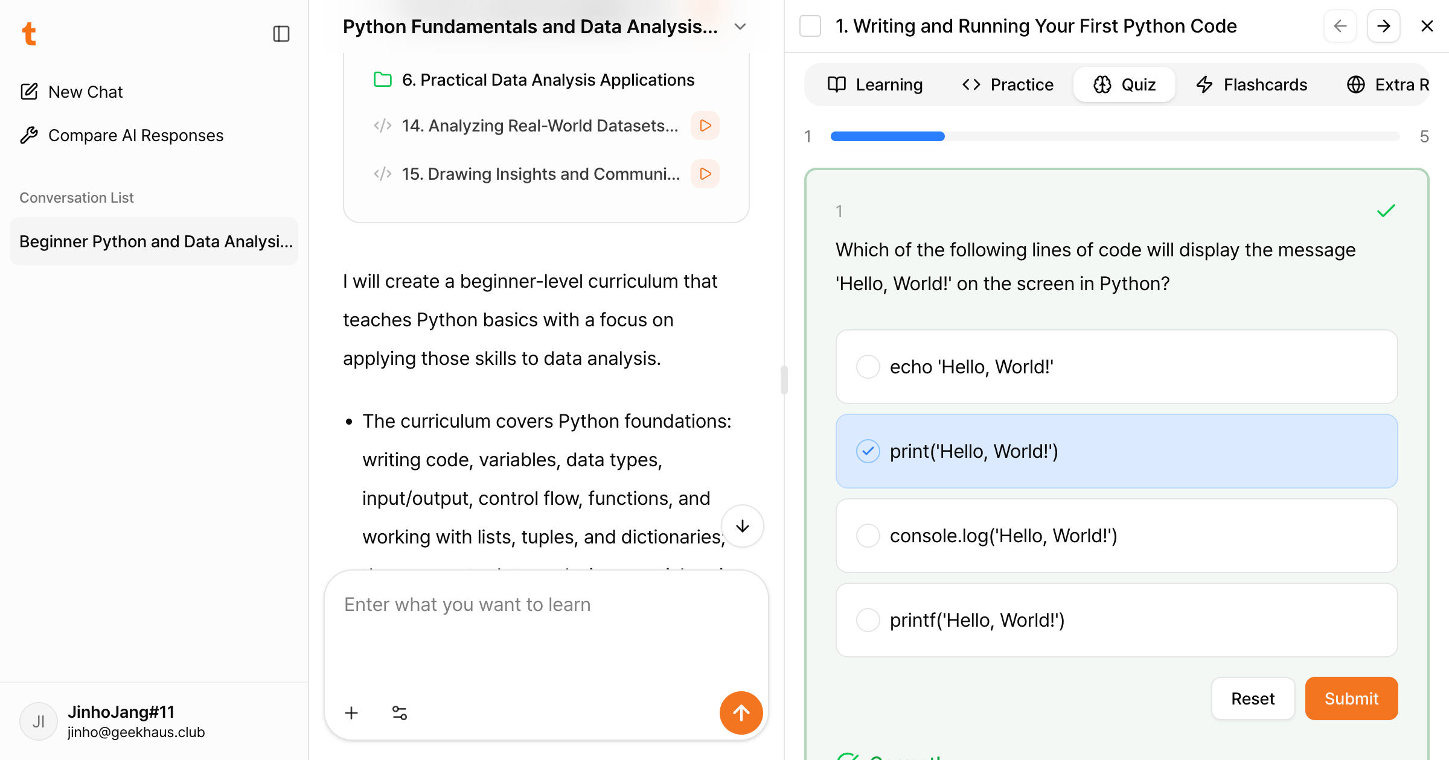1449x760 pixels.
Task: Open chat settings sliders icon
Action: point(400,713)
